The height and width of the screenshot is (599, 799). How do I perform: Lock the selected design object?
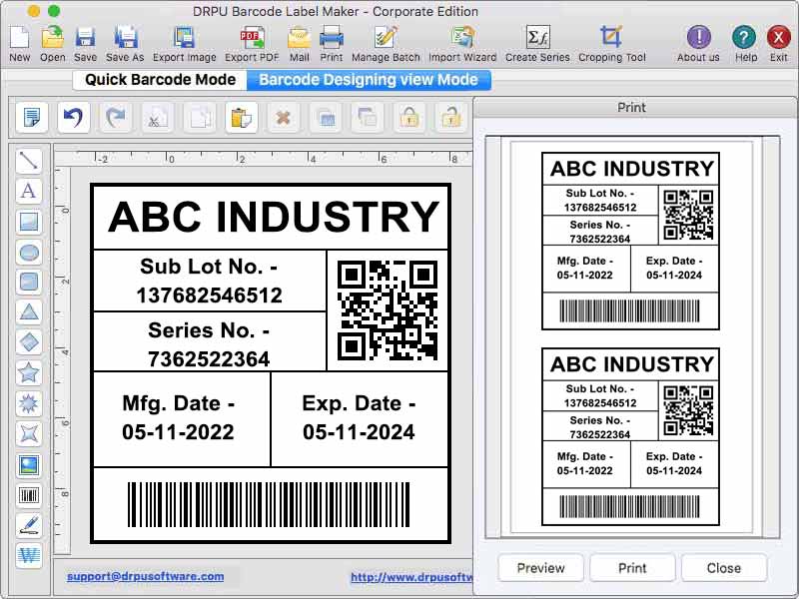tap(408, 118)
